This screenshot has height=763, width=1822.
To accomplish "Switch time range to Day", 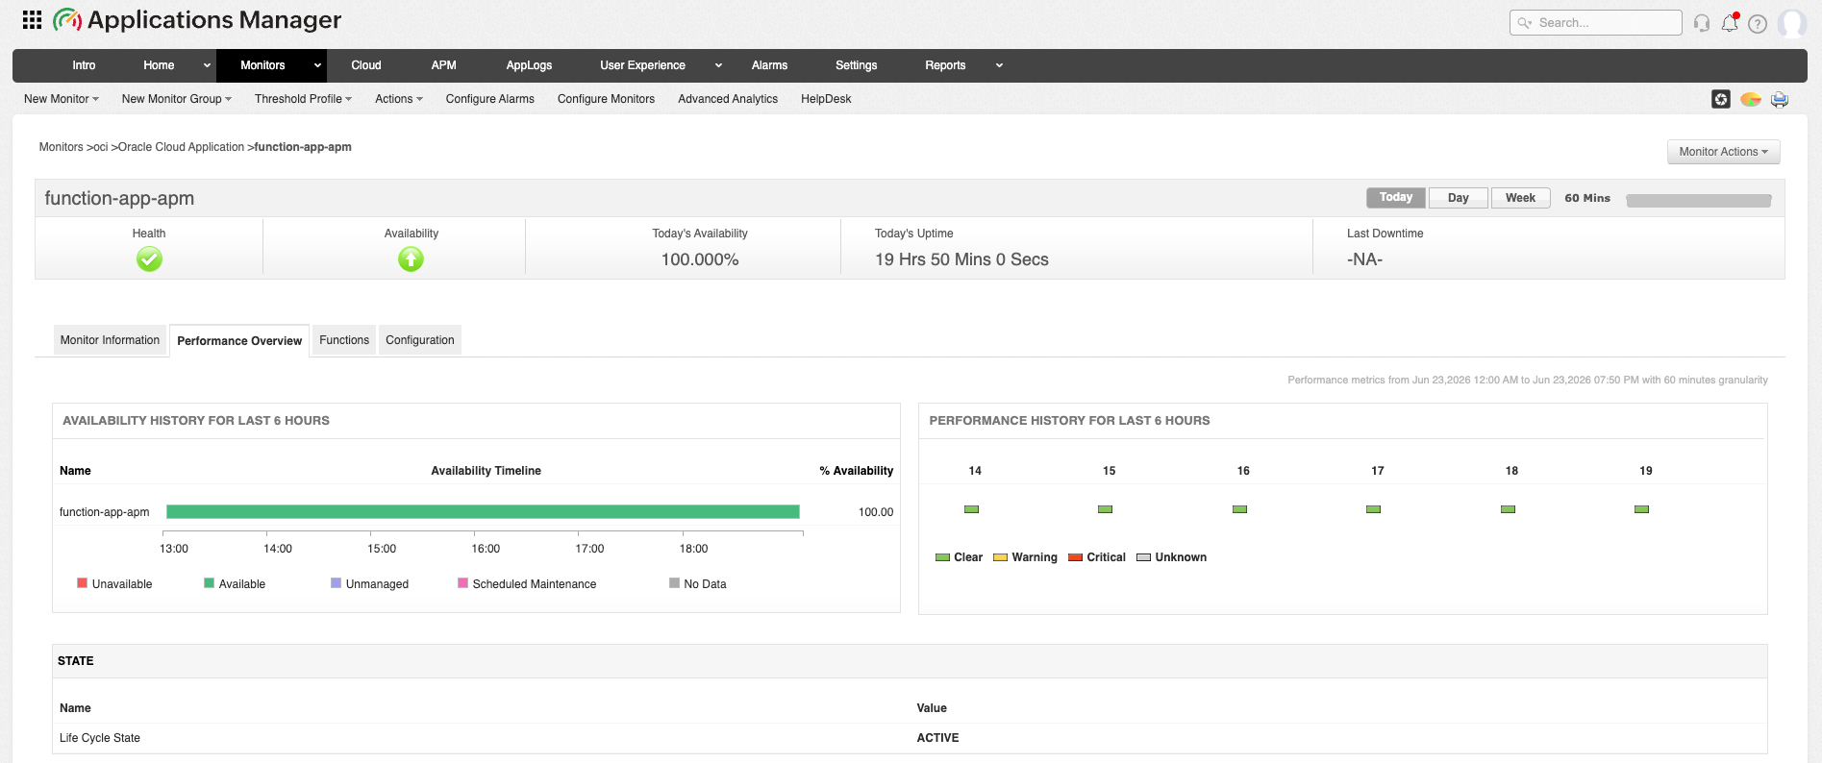I will click(x=1459, y=198).
